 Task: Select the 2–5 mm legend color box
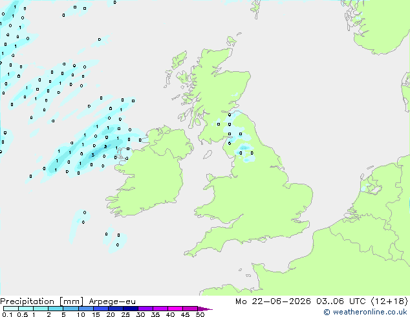coord(56,309)
